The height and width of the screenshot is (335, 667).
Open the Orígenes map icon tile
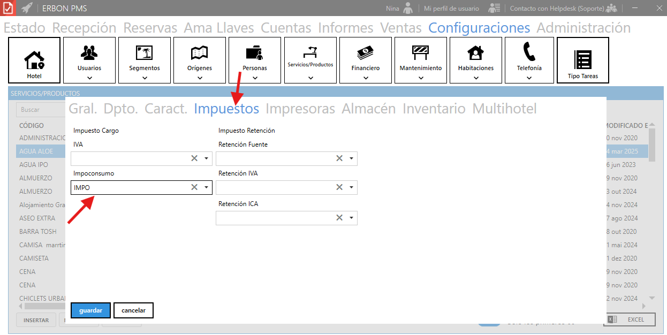[x=200, y=60]
